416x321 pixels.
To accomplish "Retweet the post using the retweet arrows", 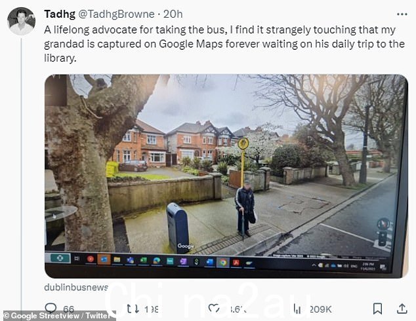I will click(x=133, y=309).
